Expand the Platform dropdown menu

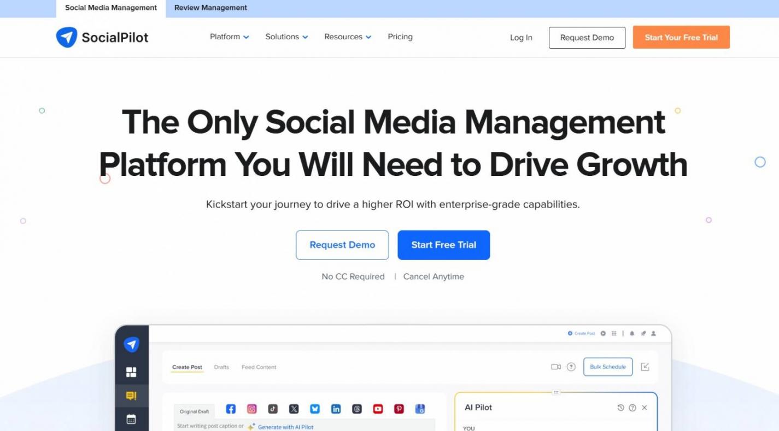[x=230, y=37]
